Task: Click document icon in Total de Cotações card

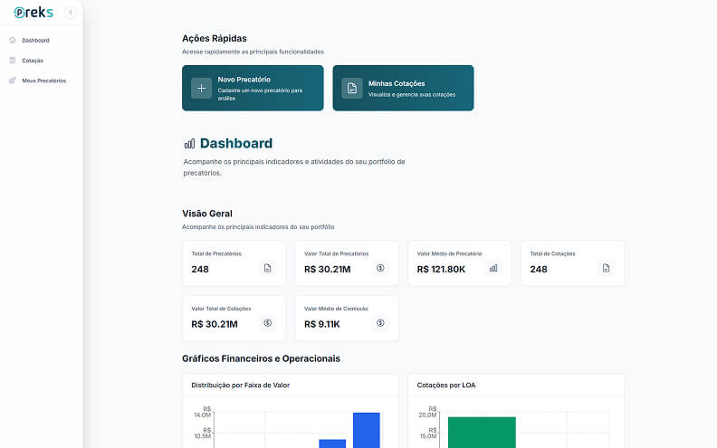Action: tap(607, 268)
